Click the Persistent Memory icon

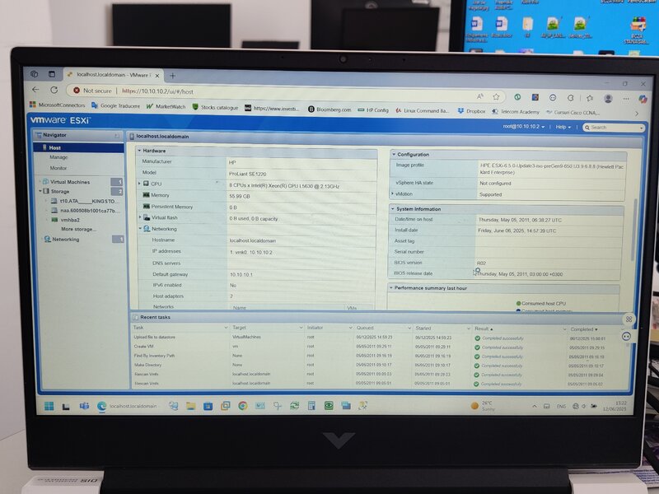[147, 207]
